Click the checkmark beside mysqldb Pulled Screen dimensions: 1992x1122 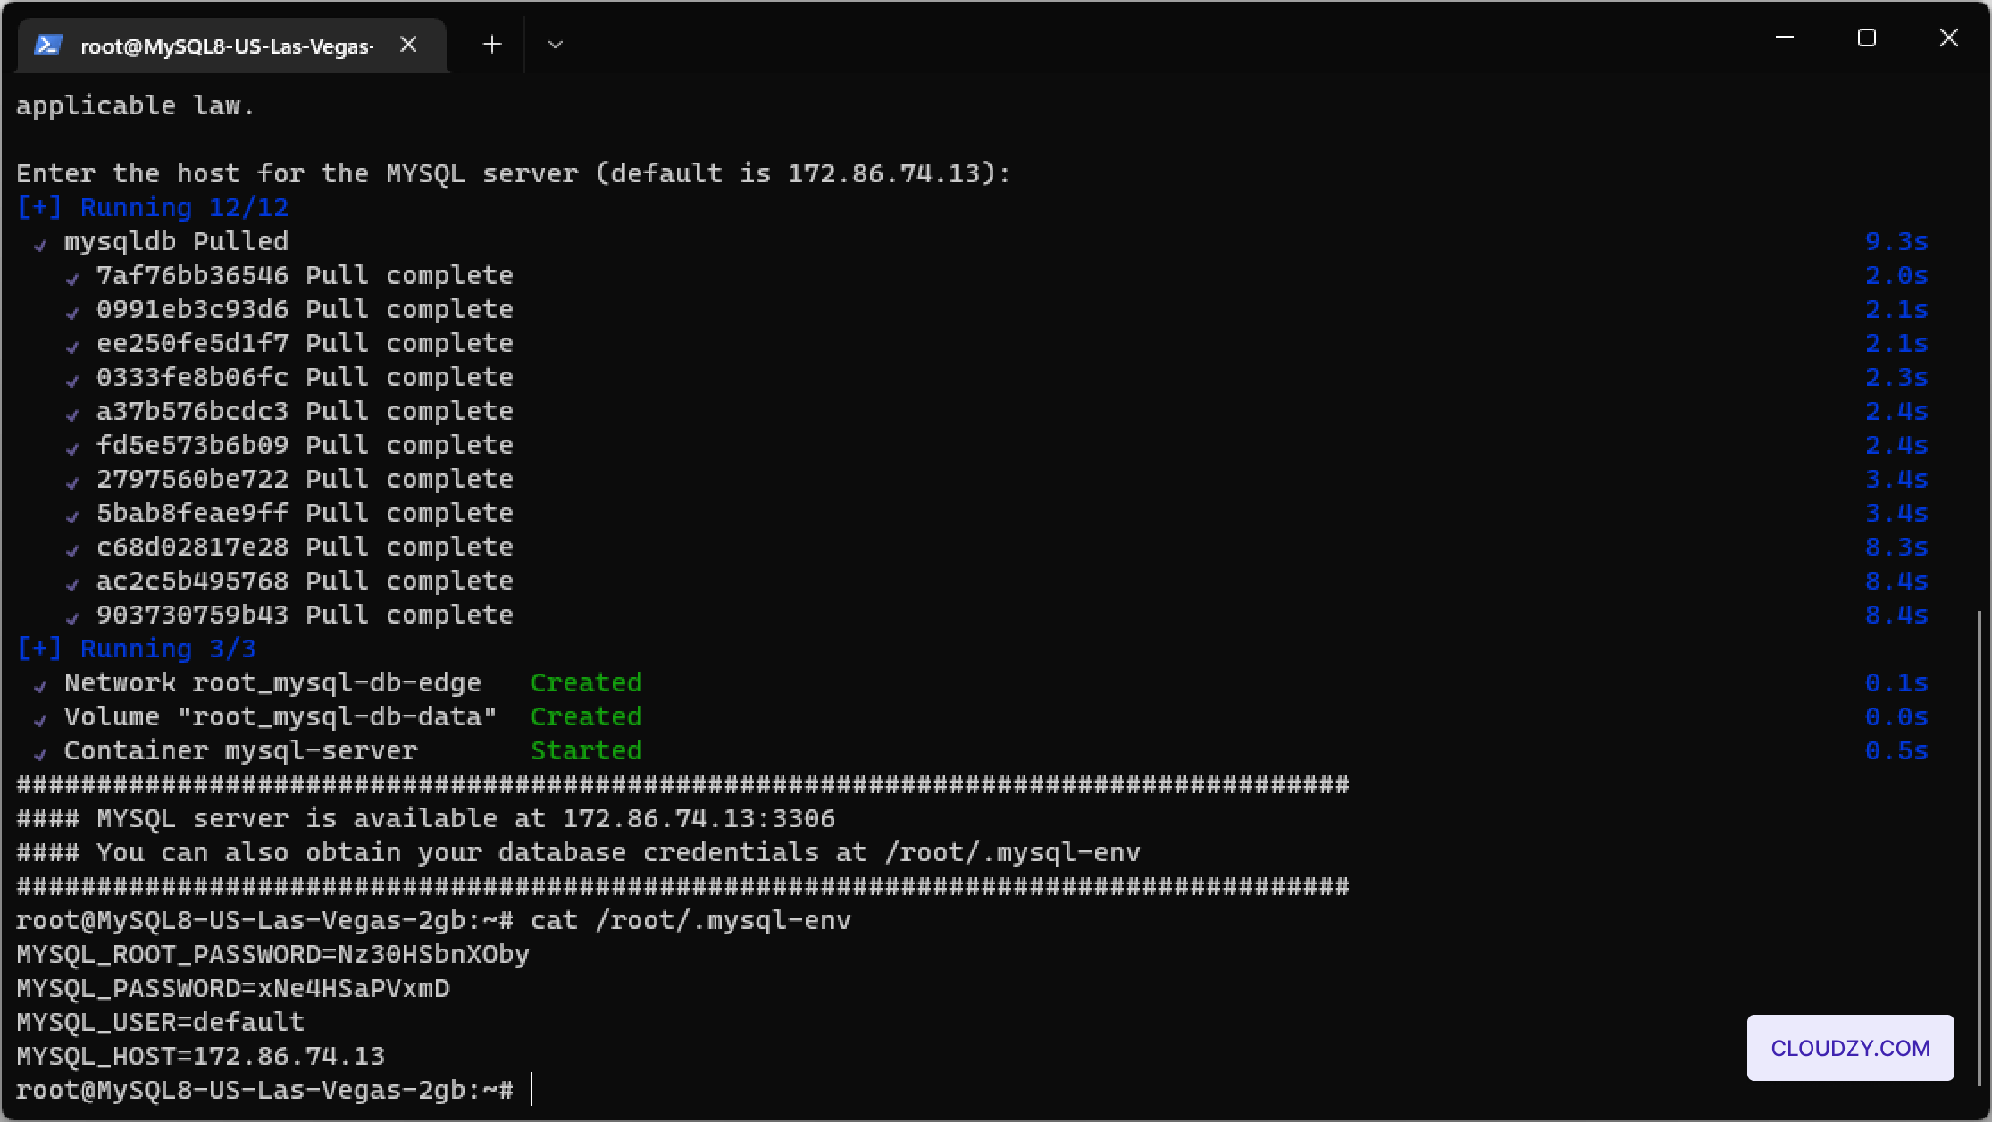pos(40,245)
